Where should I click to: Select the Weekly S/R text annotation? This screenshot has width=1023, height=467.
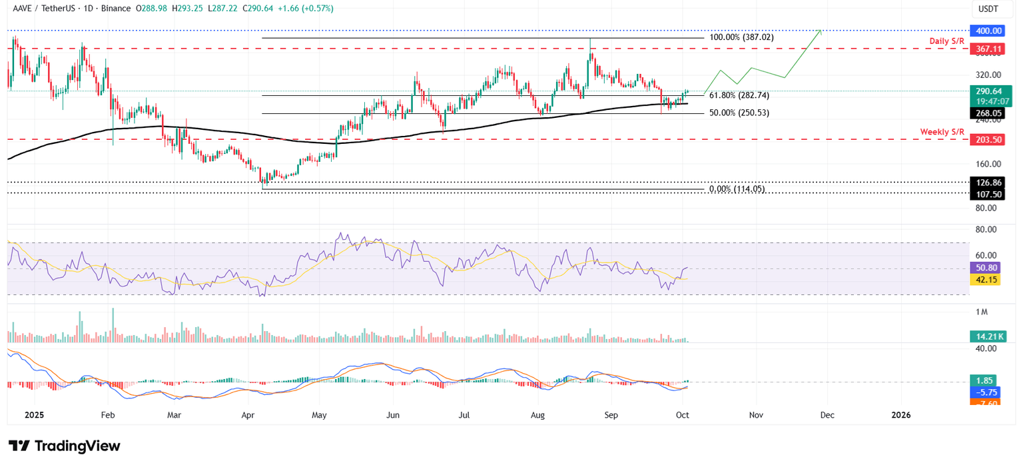tap(944, 132)
